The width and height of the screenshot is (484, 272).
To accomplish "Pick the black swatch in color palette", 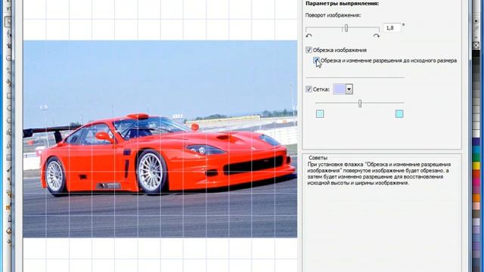I will [x=476, y=53].
